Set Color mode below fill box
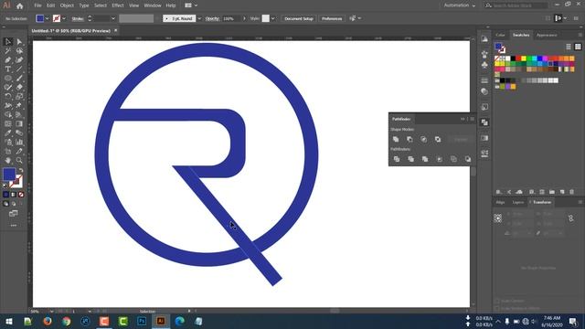 (6, 195)
